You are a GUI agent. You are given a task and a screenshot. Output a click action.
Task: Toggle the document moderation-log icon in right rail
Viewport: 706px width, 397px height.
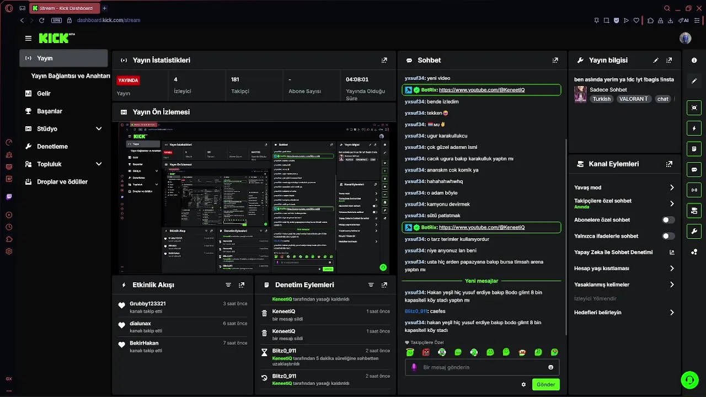(x=694, y=149)
